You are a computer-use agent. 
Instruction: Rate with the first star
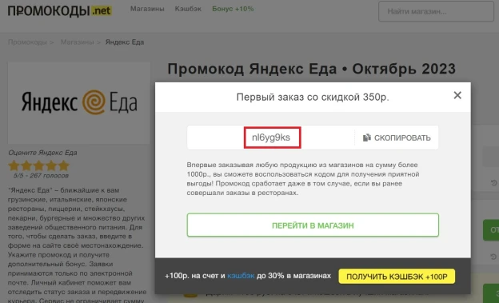pos(14,165)
